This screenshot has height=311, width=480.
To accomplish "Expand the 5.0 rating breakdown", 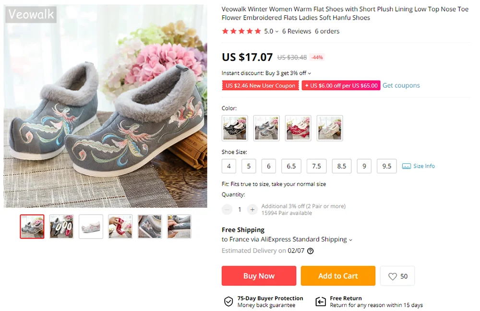I will (271, 32).
